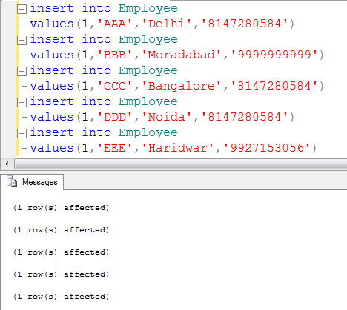347x310 pixels.
Task: Collapse the insert statement above the DDD values
Action: [22, 102]
